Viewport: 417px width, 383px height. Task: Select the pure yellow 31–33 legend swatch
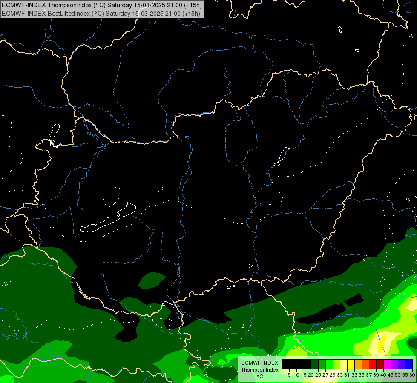tap(351, 364)
